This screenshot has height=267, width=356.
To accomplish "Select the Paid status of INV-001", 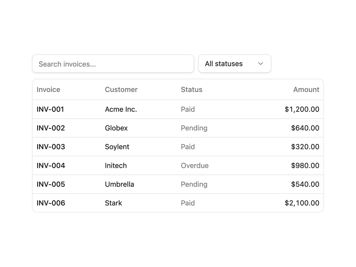I will click(x=188, y=109).
